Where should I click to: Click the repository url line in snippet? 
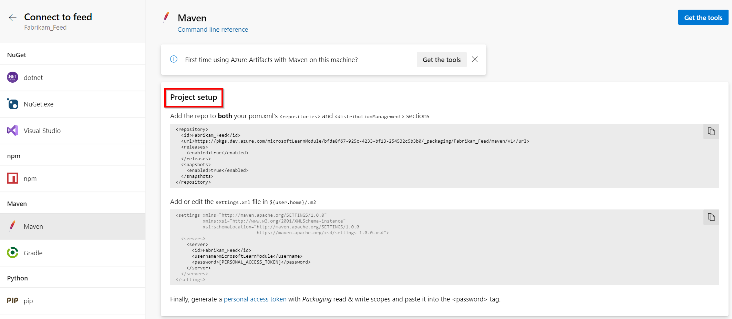coord(355,141)
